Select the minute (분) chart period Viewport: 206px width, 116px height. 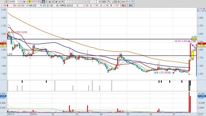point(56,2)
